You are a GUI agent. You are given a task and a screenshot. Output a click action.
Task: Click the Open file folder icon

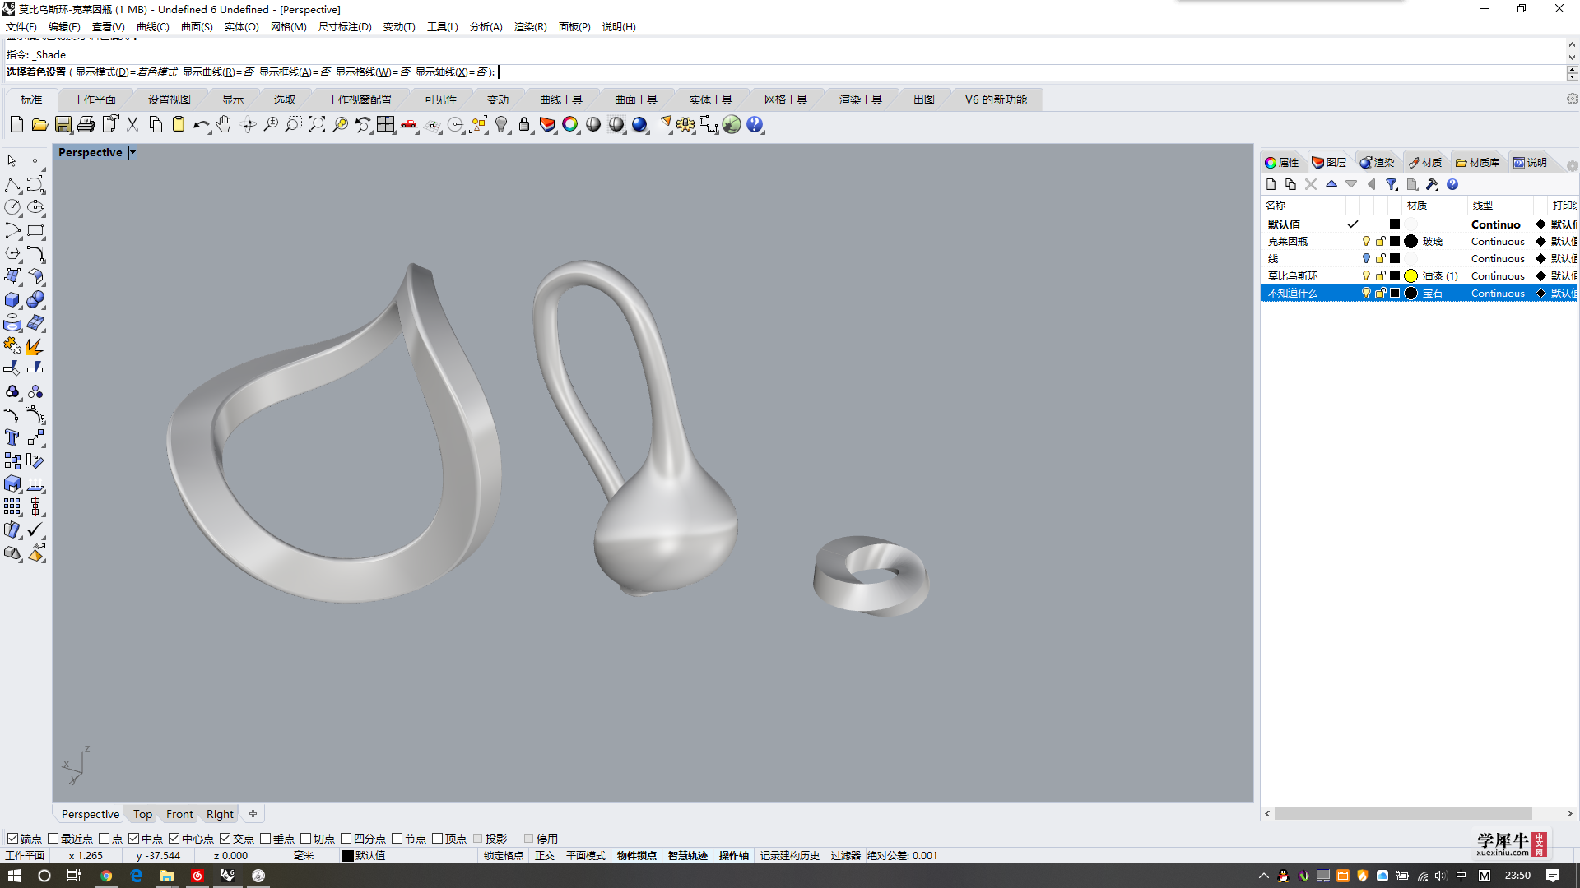39,125
